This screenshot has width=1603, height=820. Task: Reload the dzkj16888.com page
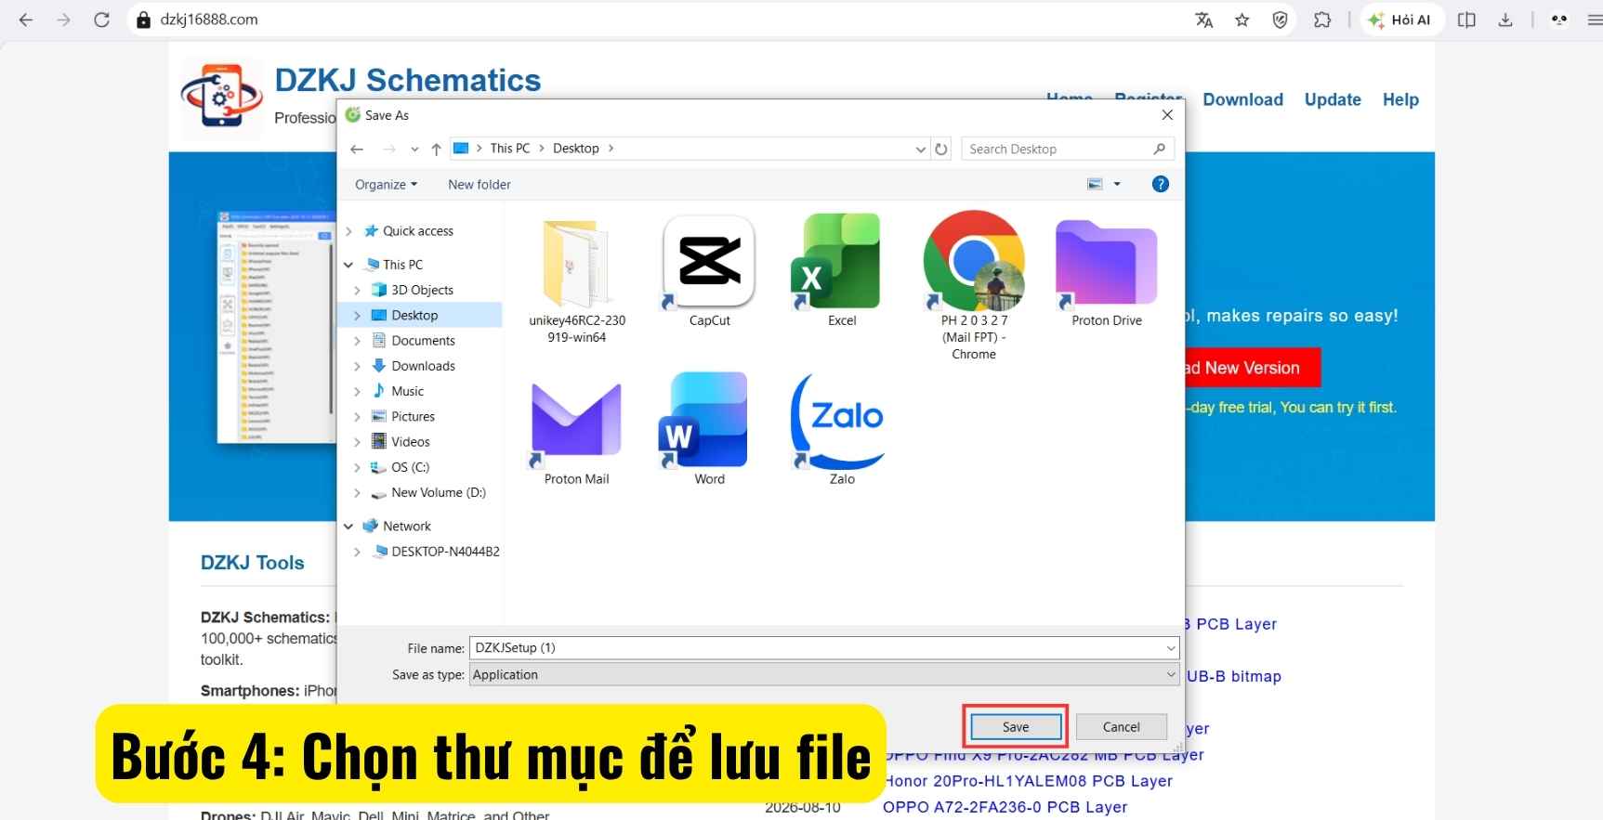pyautogui.click(x=102, y=20)
